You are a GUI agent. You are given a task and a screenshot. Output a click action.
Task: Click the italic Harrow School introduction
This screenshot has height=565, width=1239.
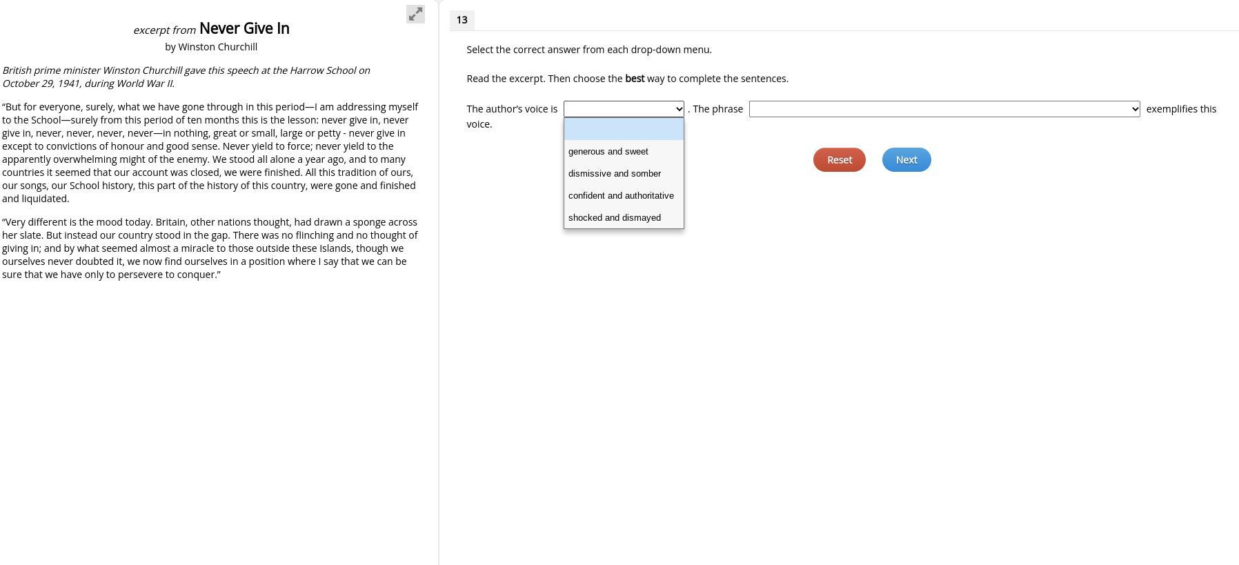(x=186, y=77)
